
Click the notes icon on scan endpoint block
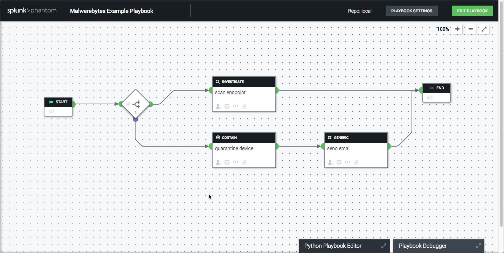coord(244,106)
